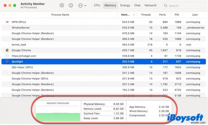The height and width of the screenshot is (125, 208).
Task: Sort by the Mem... column header
Action: click(x=125, y=15)
